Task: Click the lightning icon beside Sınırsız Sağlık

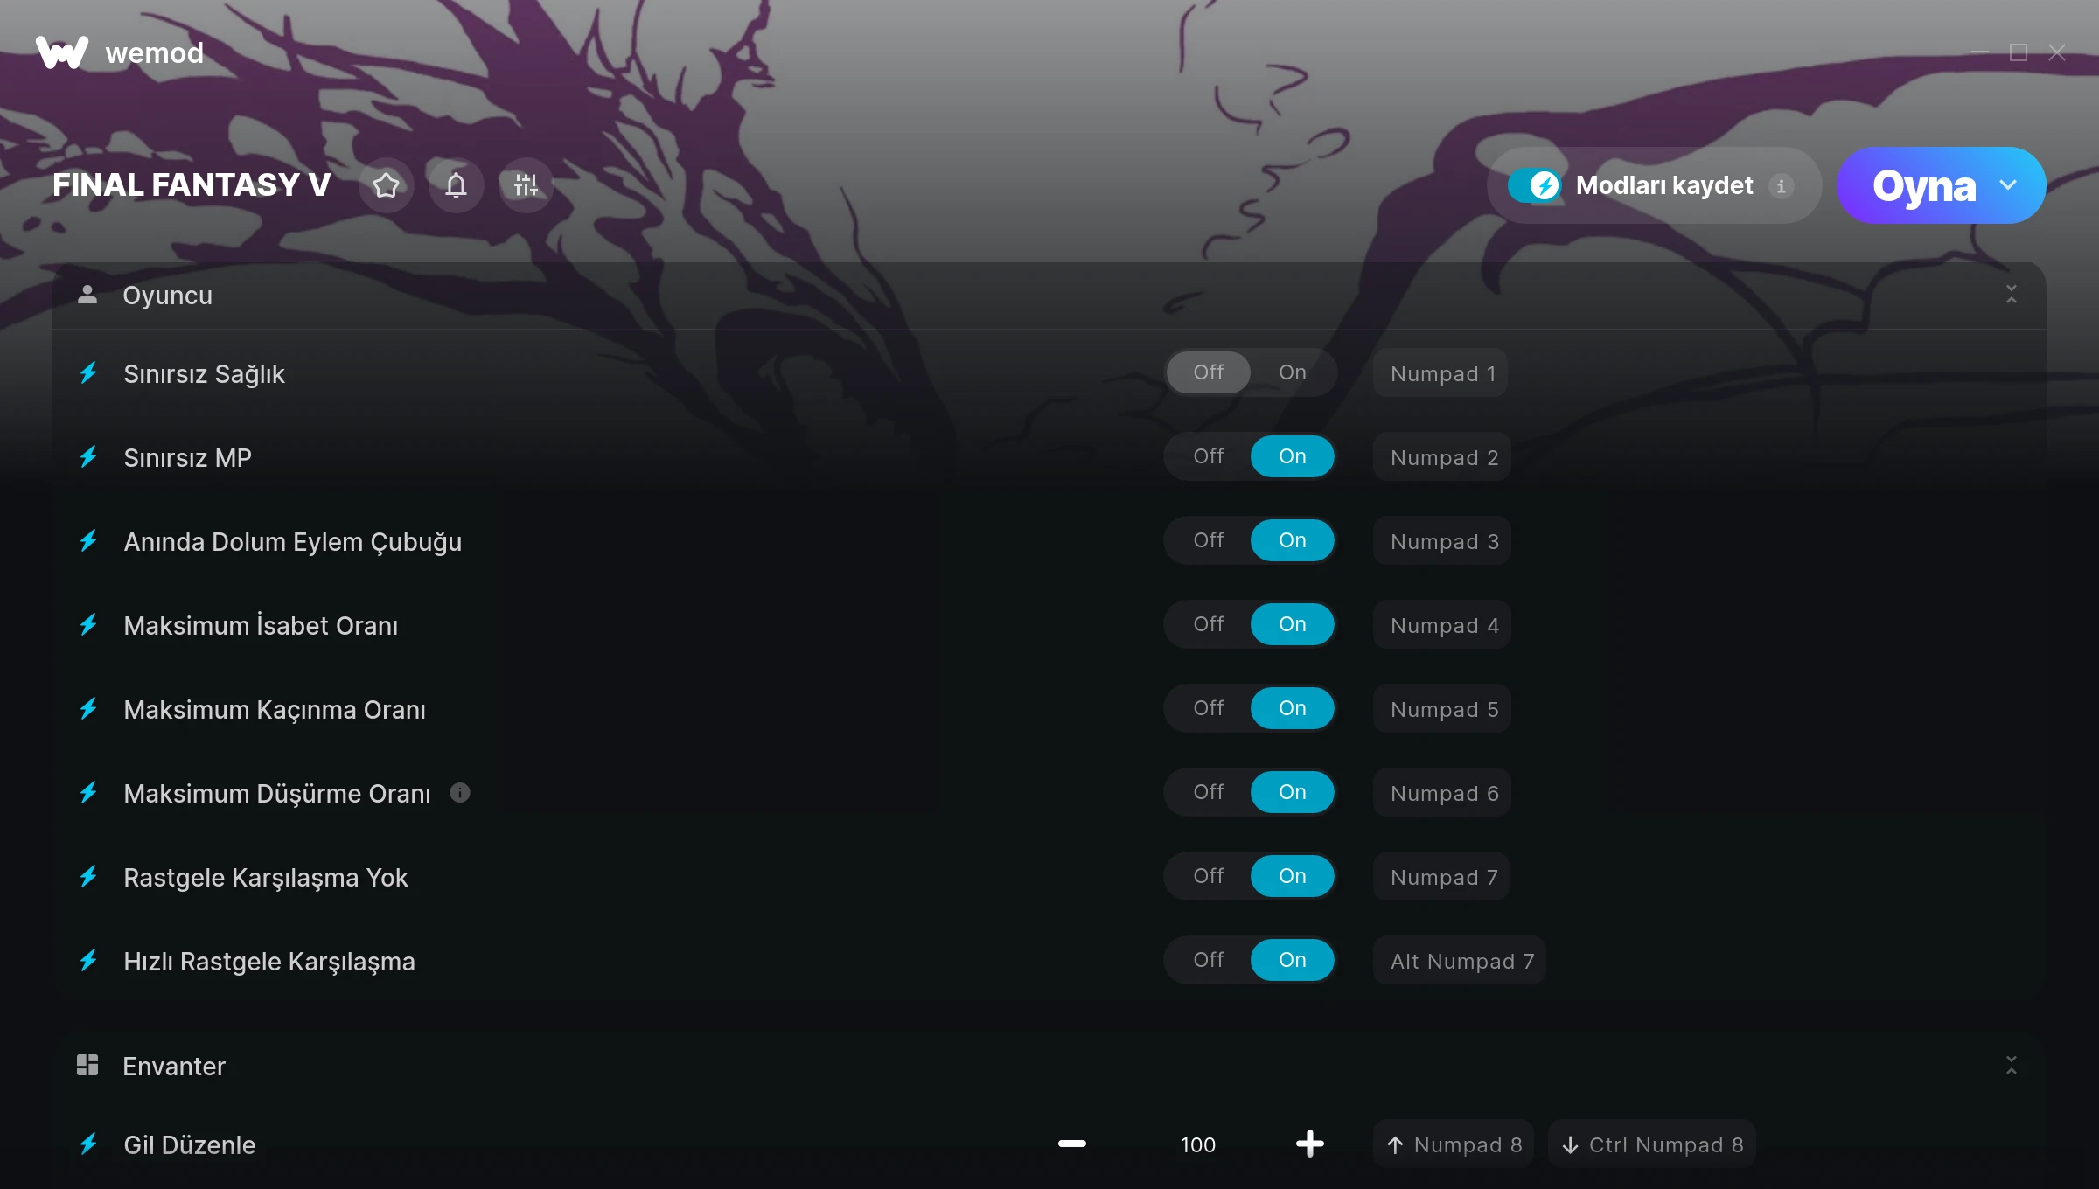Action: point(88,373)
